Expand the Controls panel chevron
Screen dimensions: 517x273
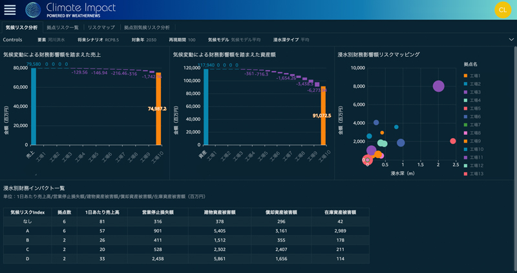(x=511, y=39)
